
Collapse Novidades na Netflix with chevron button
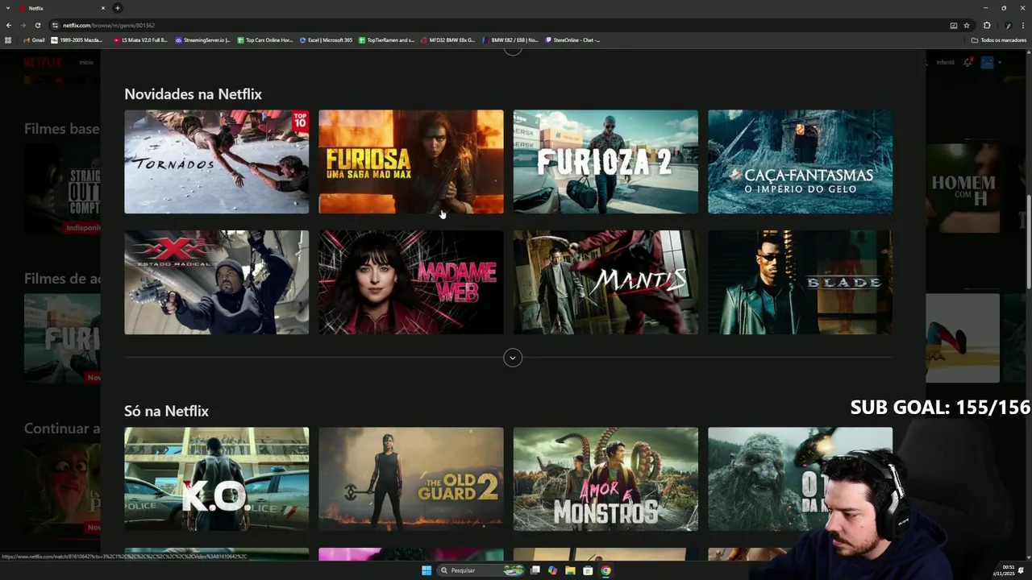[513, 358]
